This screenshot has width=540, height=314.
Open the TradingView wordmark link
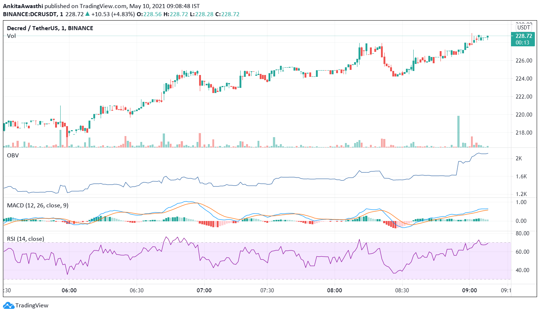(x=32, y=306)
